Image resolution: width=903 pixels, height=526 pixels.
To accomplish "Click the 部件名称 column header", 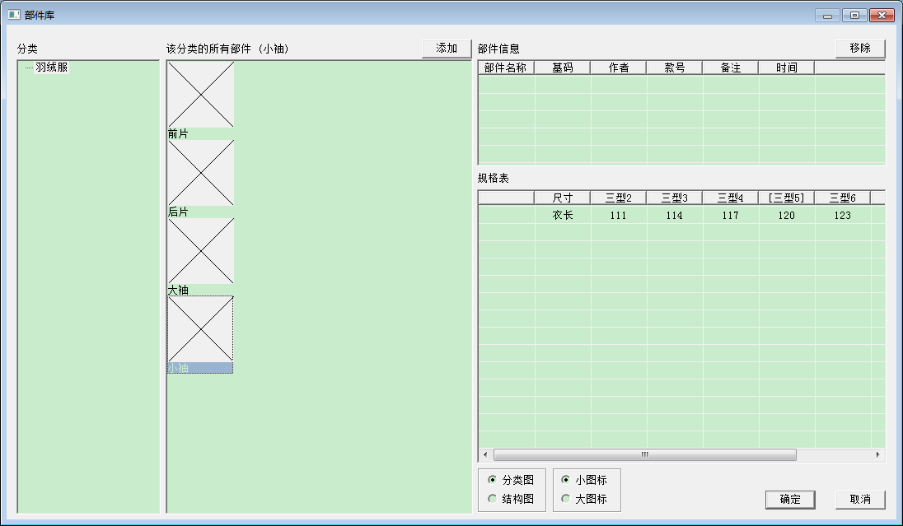I will (506, 67).
